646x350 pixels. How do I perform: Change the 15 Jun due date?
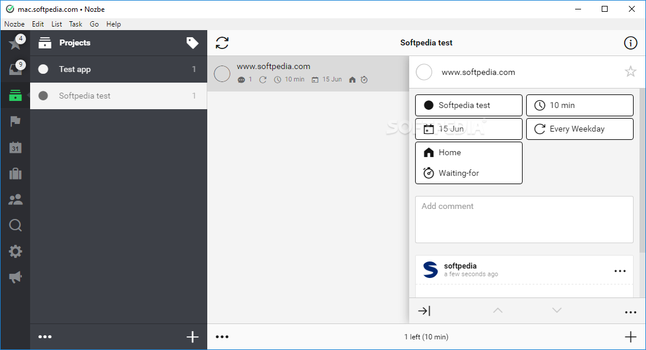(x=469, y=129)
